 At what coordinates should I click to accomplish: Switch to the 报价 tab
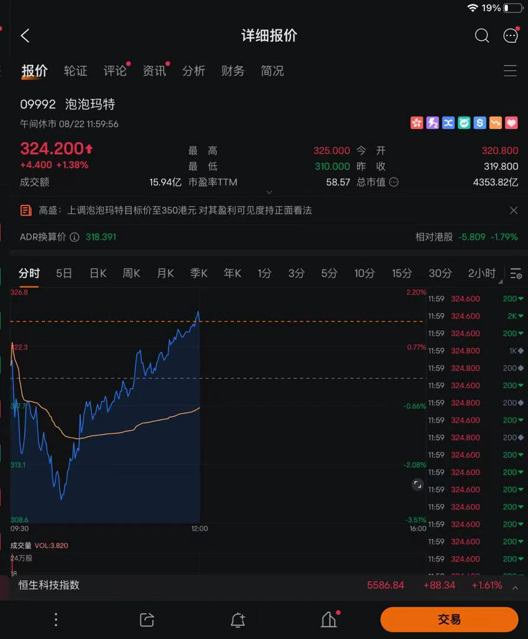(x=35, y=71)
